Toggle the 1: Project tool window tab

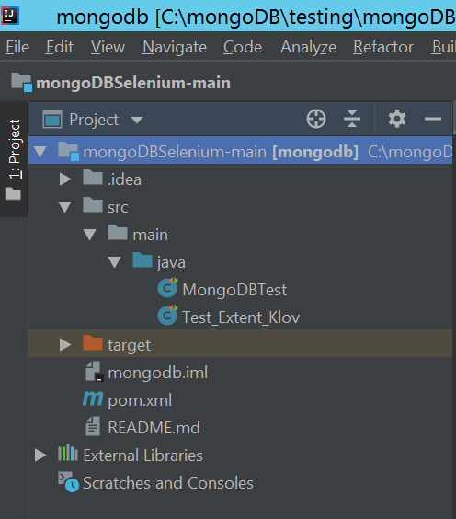[x=14, y=159]
